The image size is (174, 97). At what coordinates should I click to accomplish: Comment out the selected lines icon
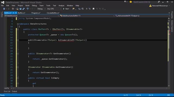[x=86, y=9]
